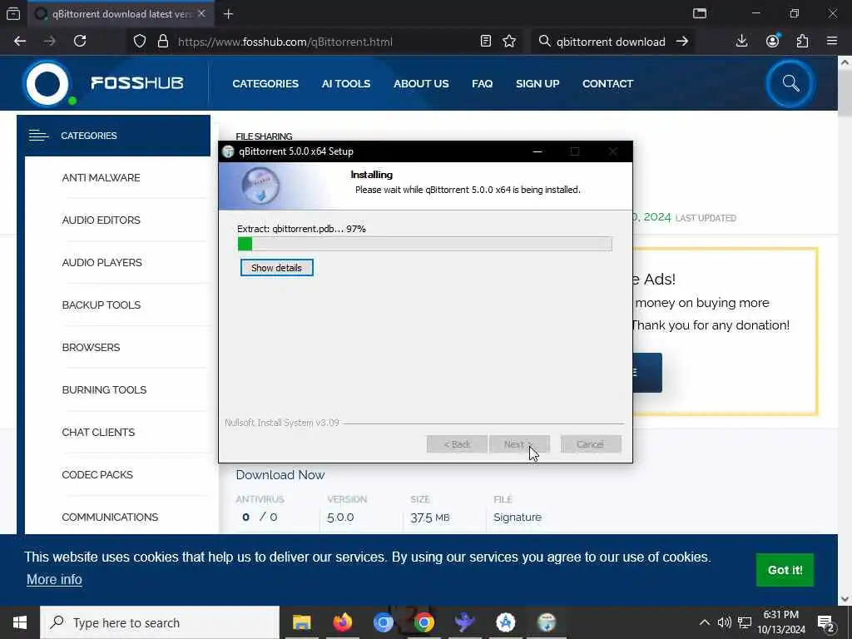Select the CHAT CLIENTS category
Screen dimensions: 852x639
point(98,432)
